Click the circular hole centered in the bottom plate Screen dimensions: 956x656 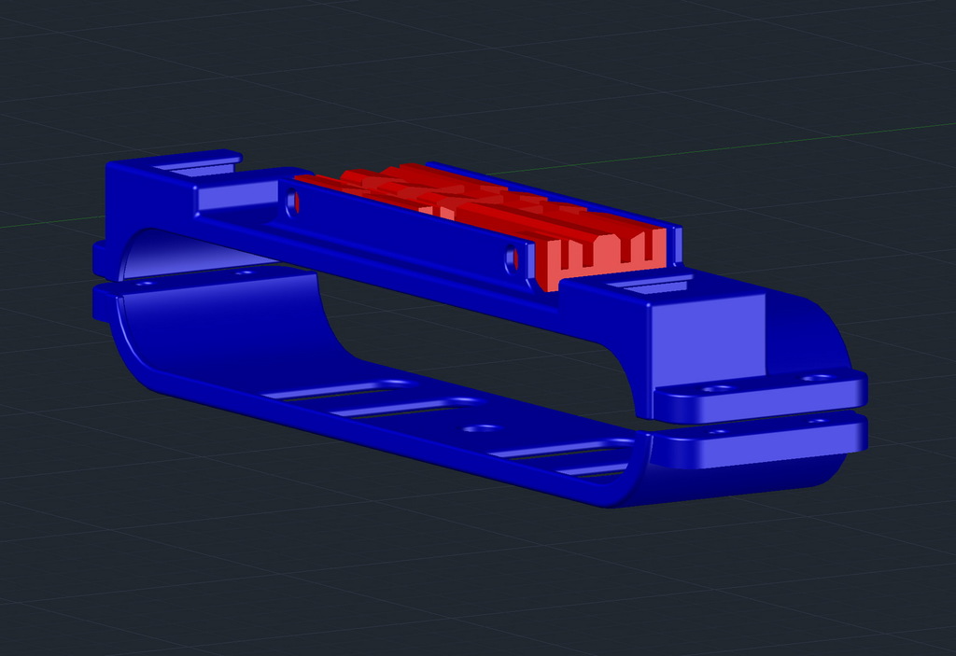[483, 429]
